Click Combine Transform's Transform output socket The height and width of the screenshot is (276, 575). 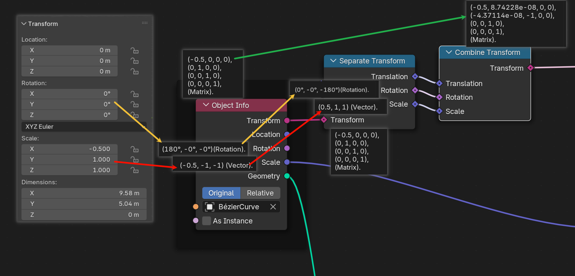point(530,68)
